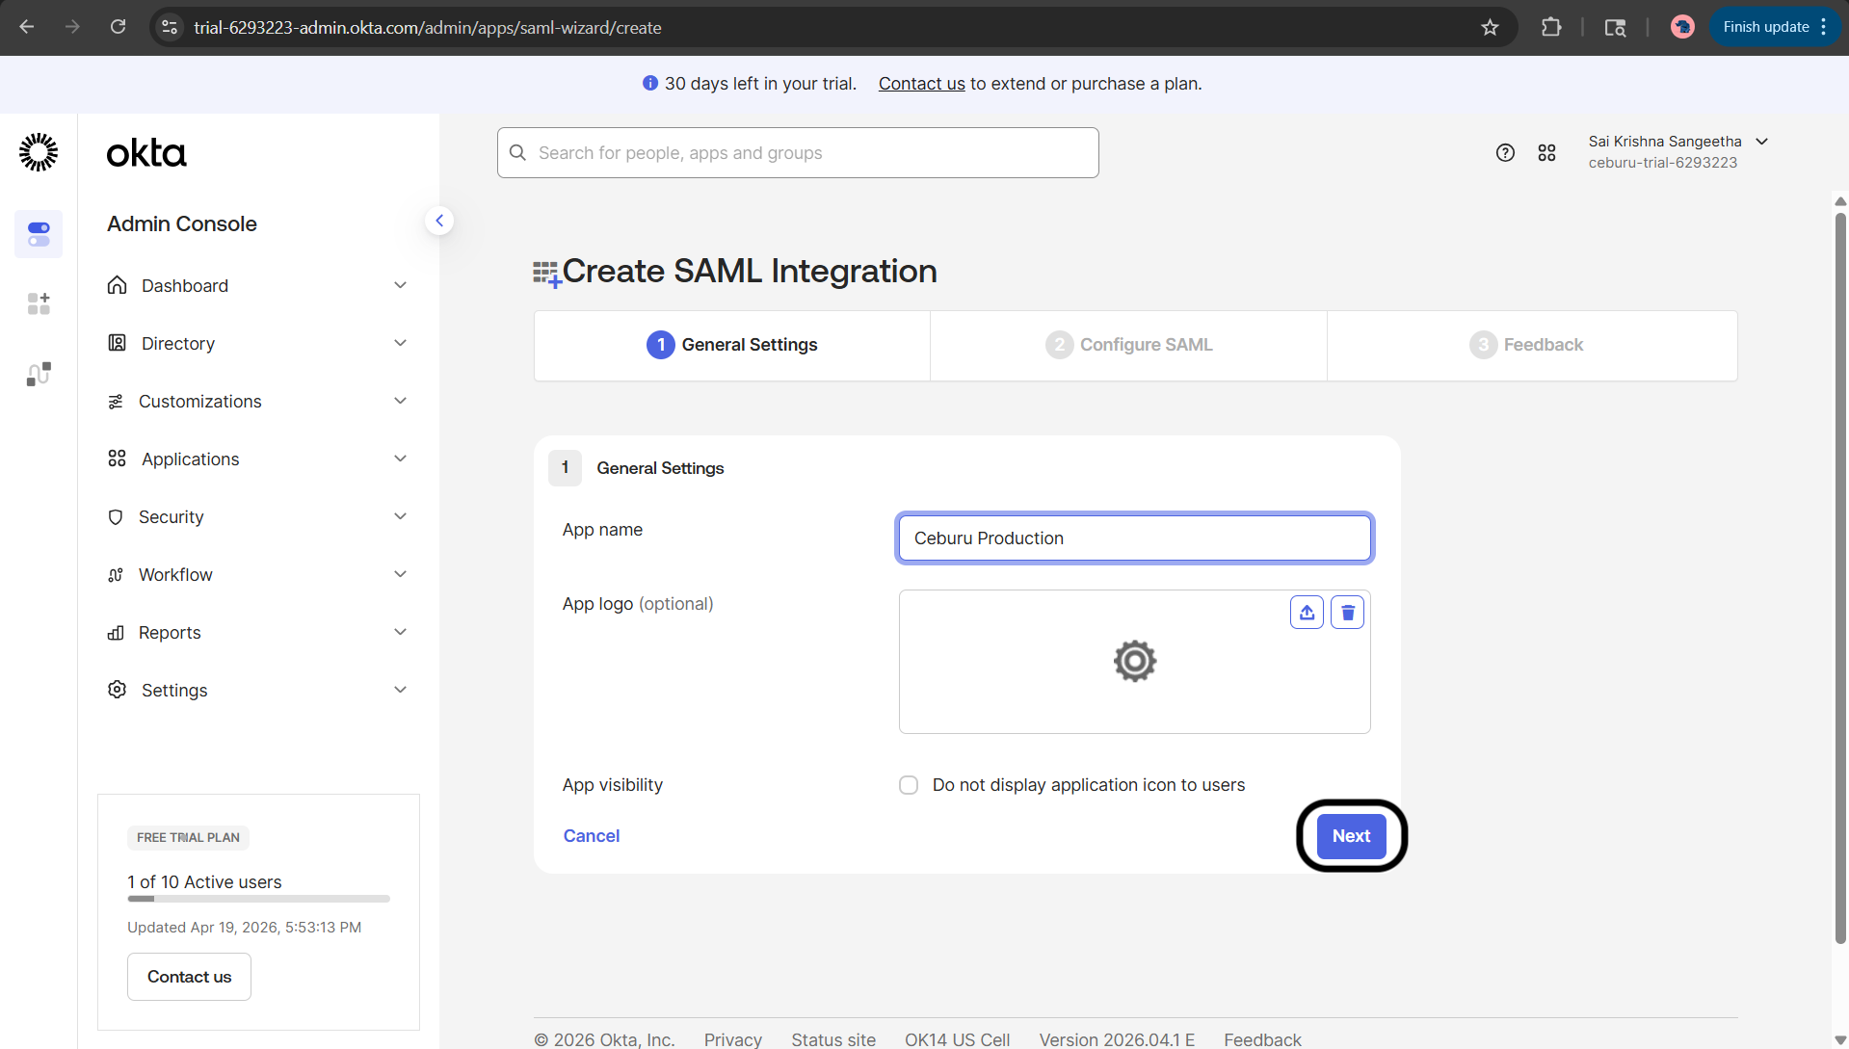The width and height of the screenshot is (1849, 1049).
Task: Click the Finish update button
Action: [1775, 27]
